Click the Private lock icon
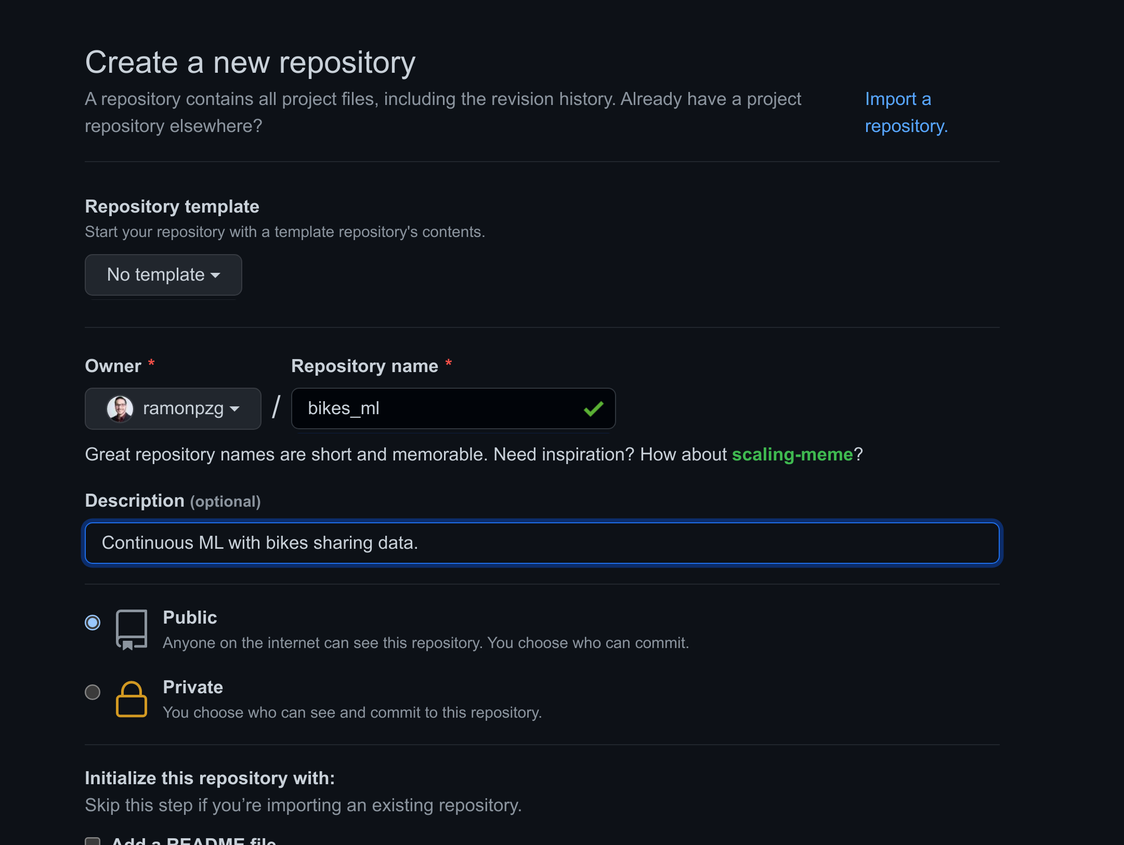1124x845 pixels. click(x=132, y=699)
